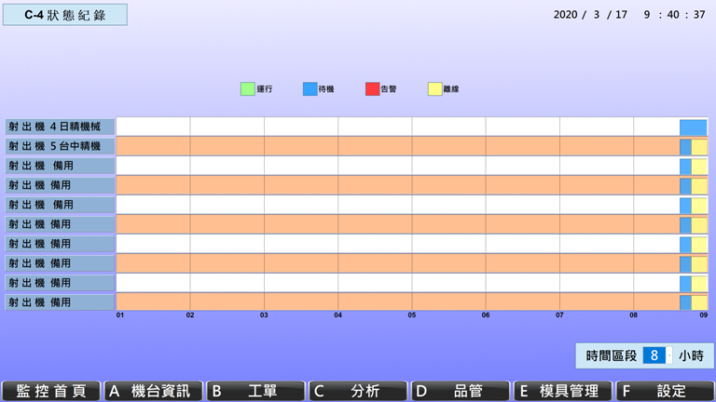The height and width of the screenshot is (402, 716).
Task: Click the red 告警 legend swatch
Action: 372,89
